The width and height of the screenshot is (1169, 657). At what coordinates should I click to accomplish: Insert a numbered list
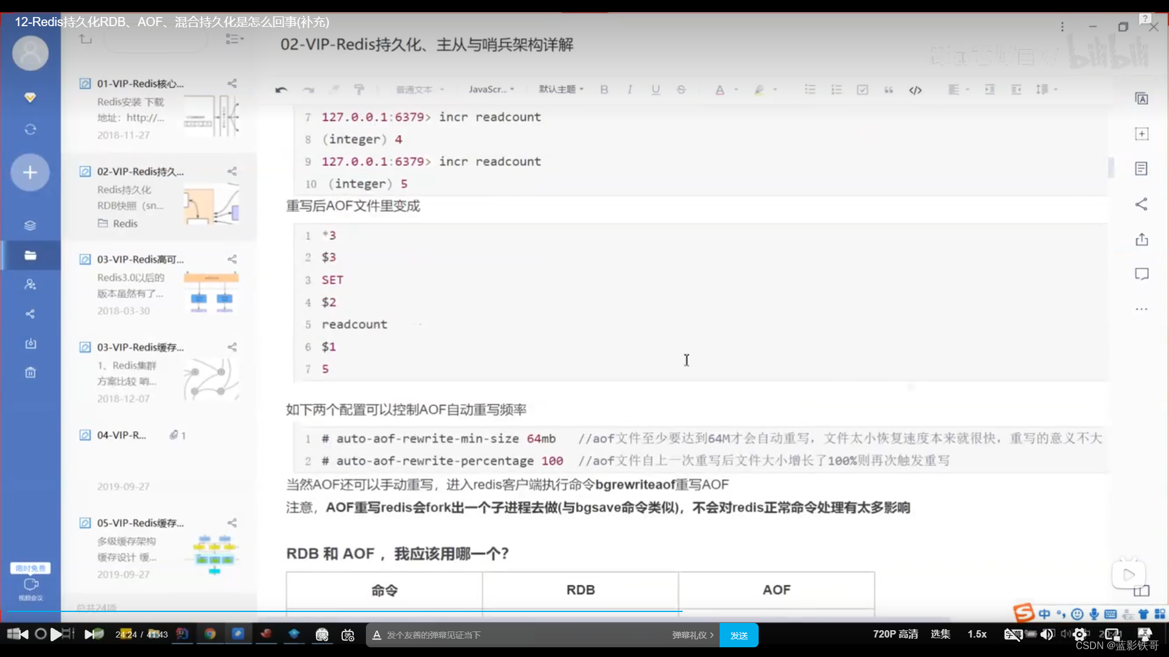[x=837, y=89]
